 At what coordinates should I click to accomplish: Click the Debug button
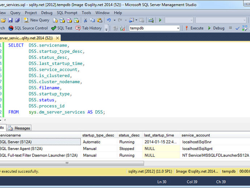(x=216, y=28)
